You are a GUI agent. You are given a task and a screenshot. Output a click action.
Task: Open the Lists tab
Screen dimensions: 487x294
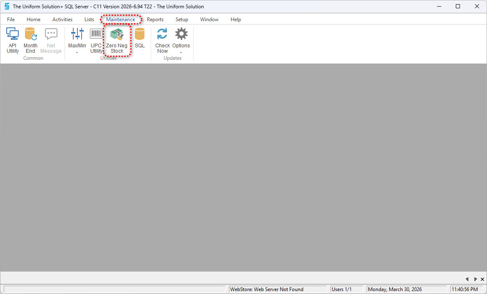coord(89,20)
